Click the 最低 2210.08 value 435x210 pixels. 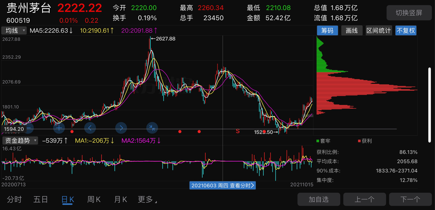click(278, 8)
